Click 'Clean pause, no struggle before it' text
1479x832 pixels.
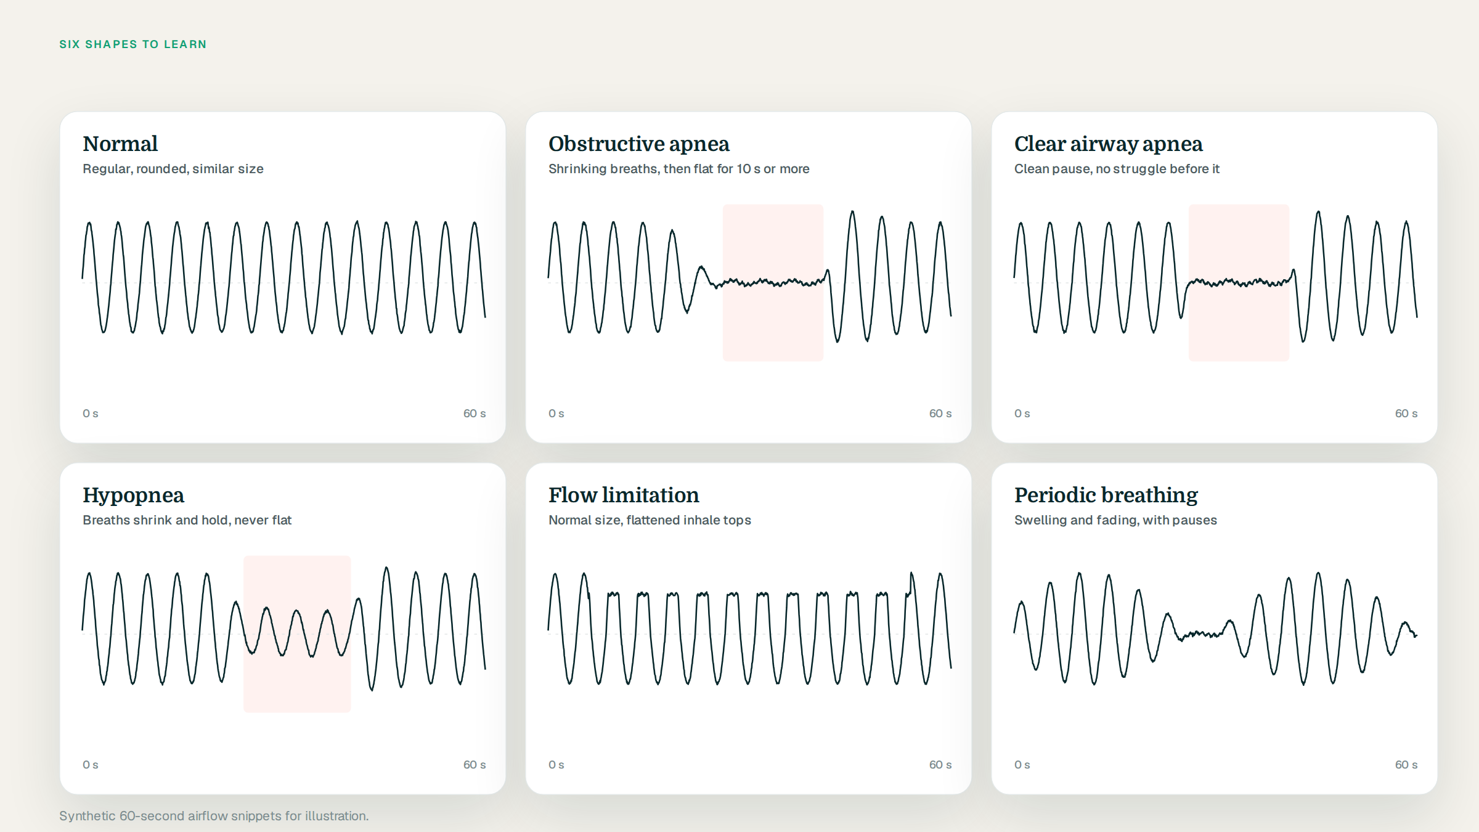click(1117, 169)
